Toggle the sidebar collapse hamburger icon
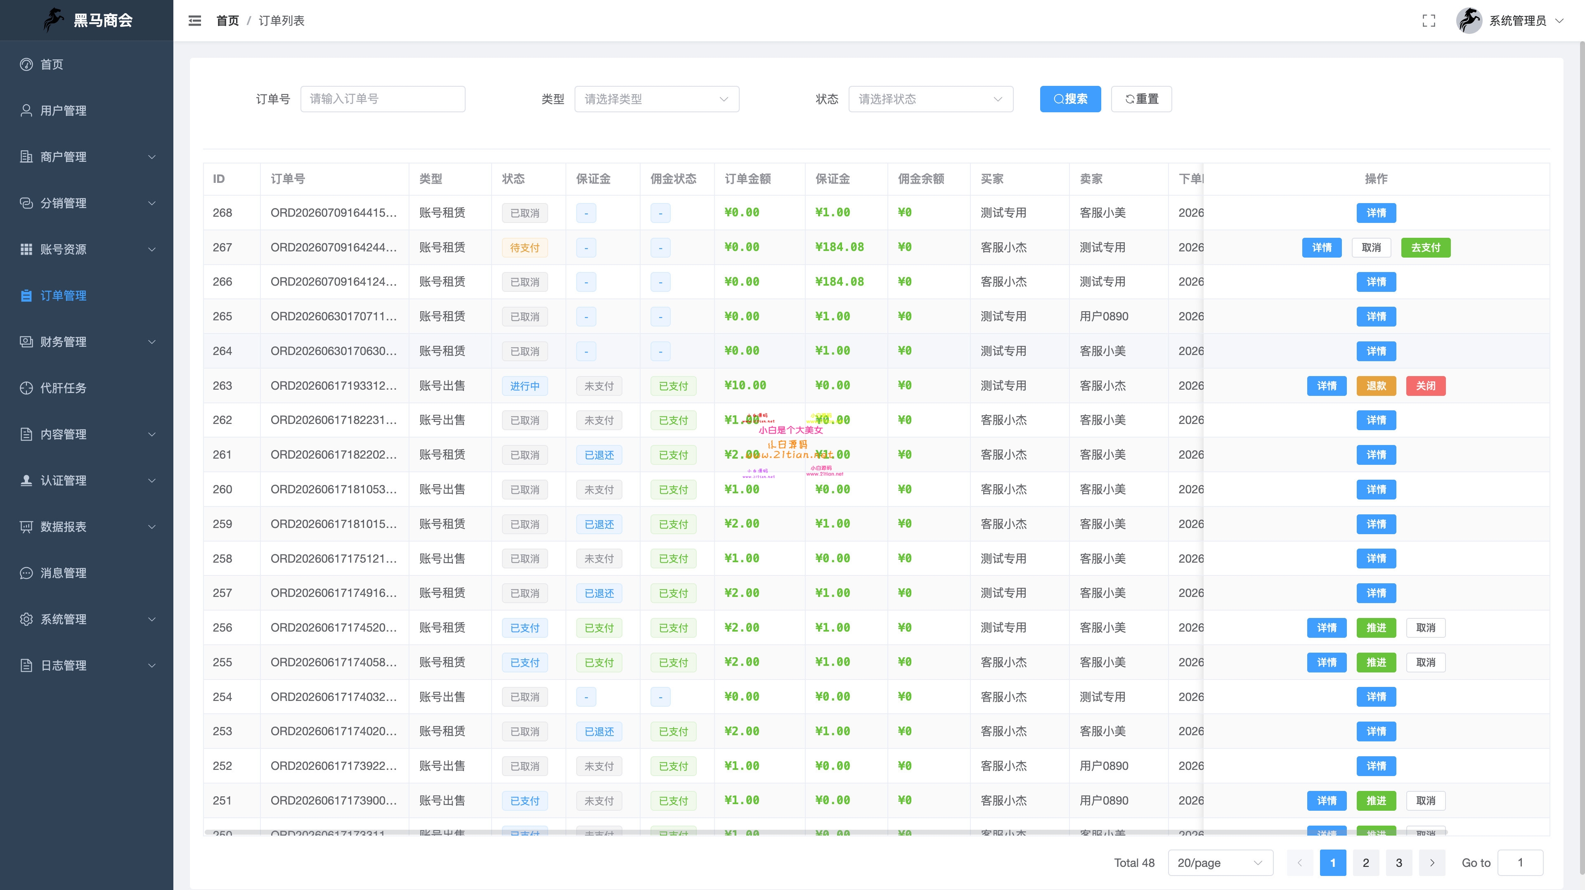 point(194,20)
